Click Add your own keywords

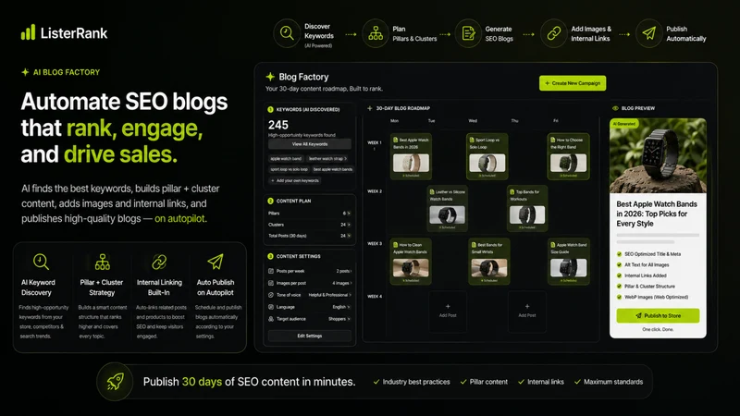click(295, 180)
